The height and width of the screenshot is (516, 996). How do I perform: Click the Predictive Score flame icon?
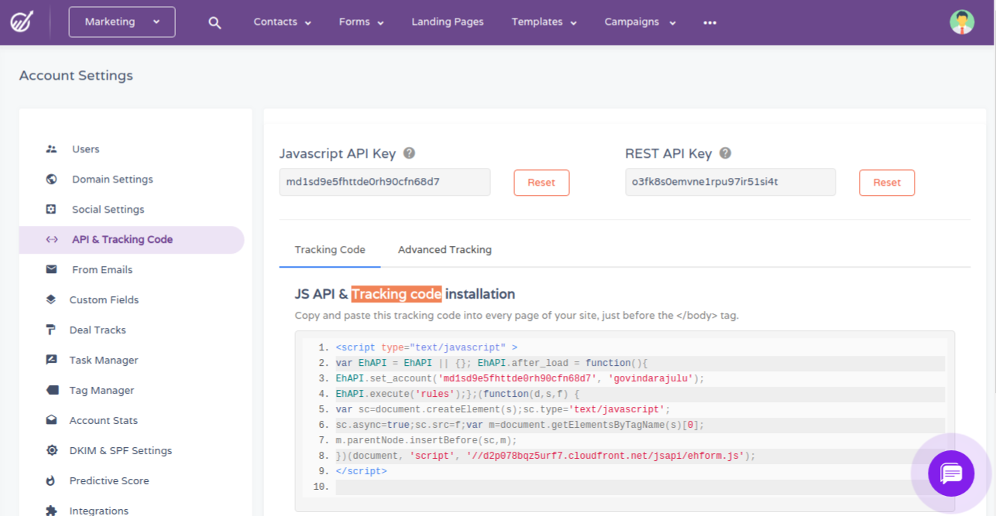(52, 481)
